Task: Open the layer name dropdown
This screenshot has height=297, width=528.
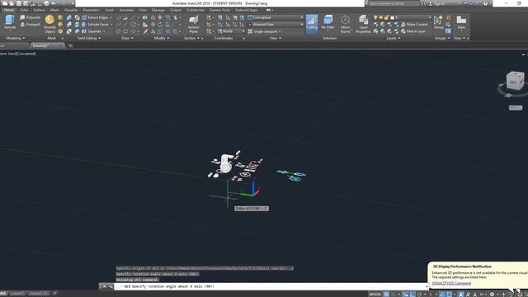Action: pyautogui.click(x=412, y=17)
